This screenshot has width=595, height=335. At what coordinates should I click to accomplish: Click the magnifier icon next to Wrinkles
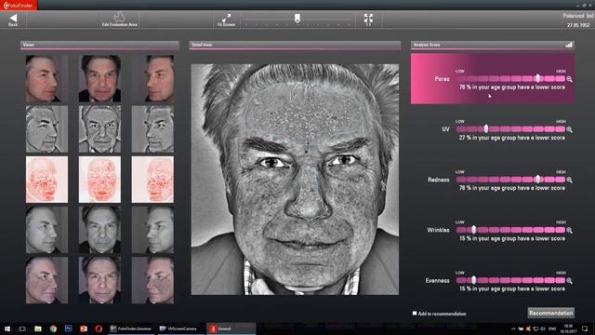click(x=569, y=230)
